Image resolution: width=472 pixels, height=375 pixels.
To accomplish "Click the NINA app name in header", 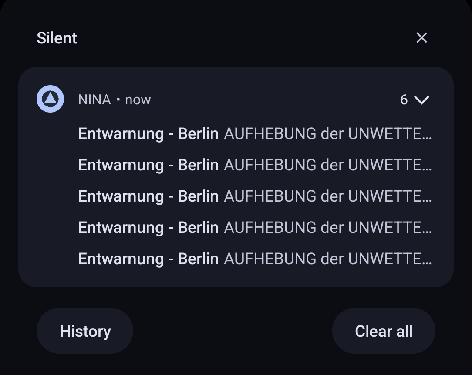I will click(94, 100).
